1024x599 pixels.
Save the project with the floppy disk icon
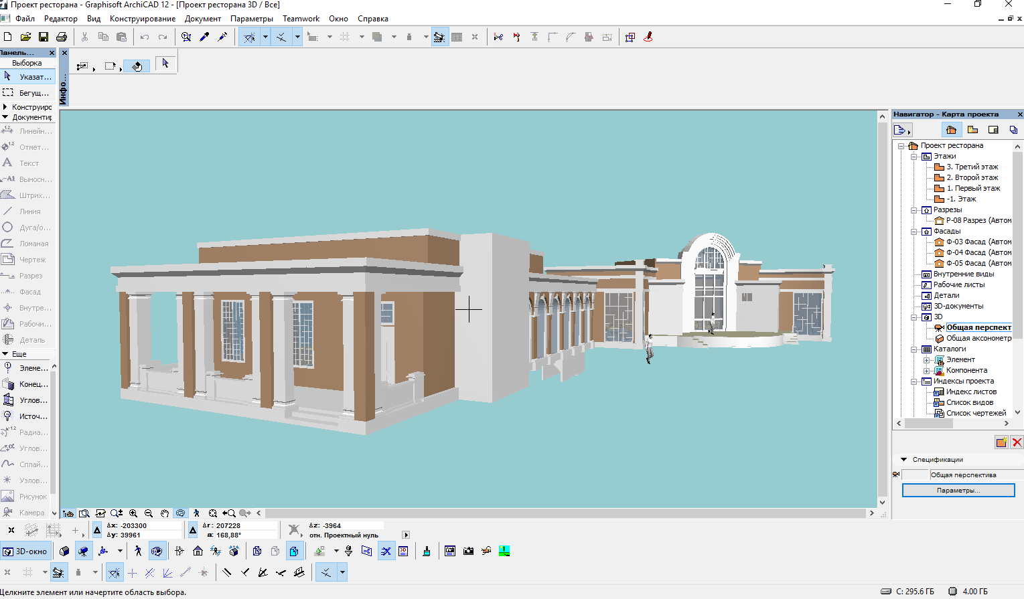click(x=44, y=37)
